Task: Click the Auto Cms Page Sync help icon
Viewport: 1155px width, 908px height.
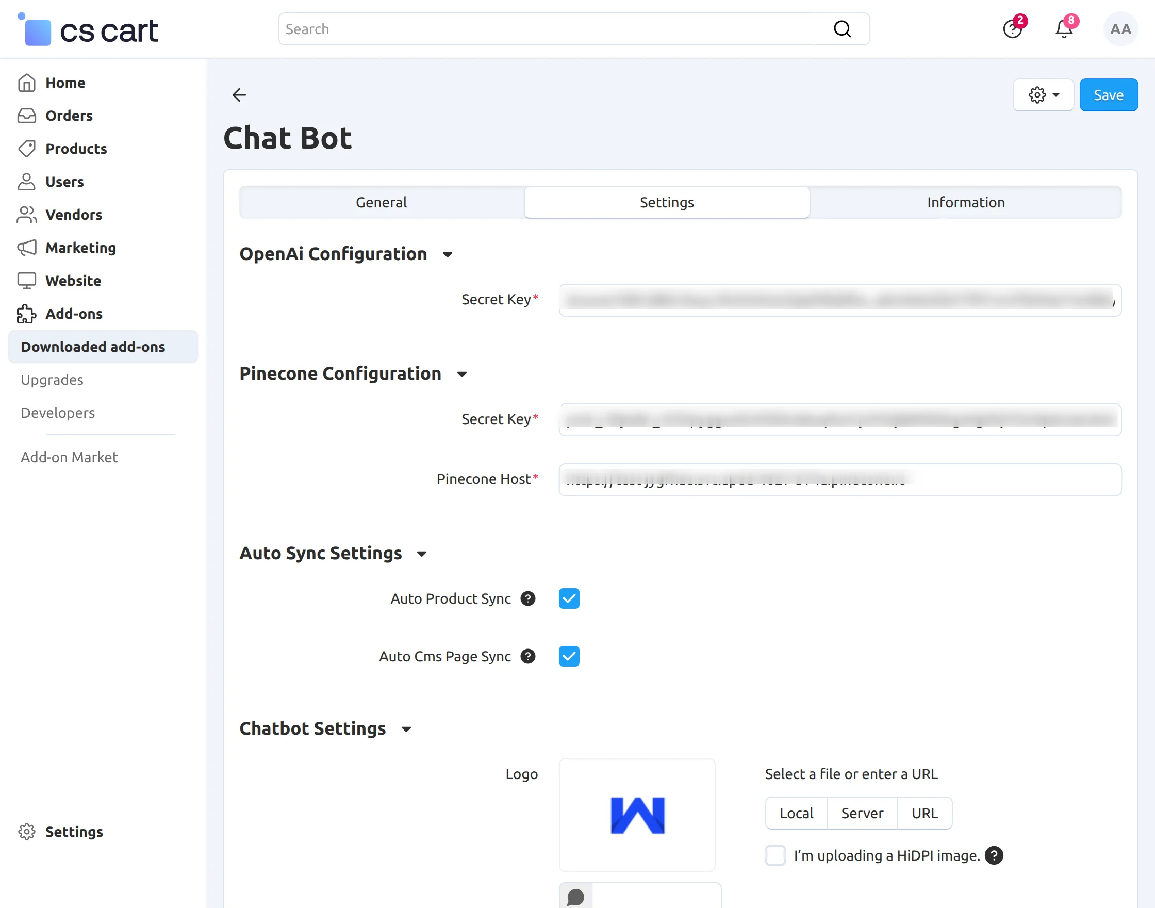Action: coord(527,657)
